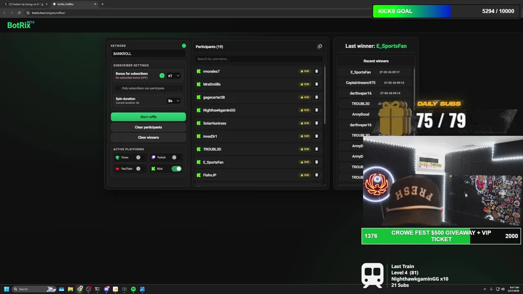Image resolution: width=523 pixels, height=294 pixels.
Task: Copy participants list icon
Action: click(320, 47)
